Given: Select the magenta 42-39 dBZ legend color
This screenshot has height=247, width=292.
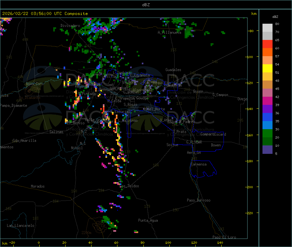Looking at the screenshot, I should pos(267,101).
